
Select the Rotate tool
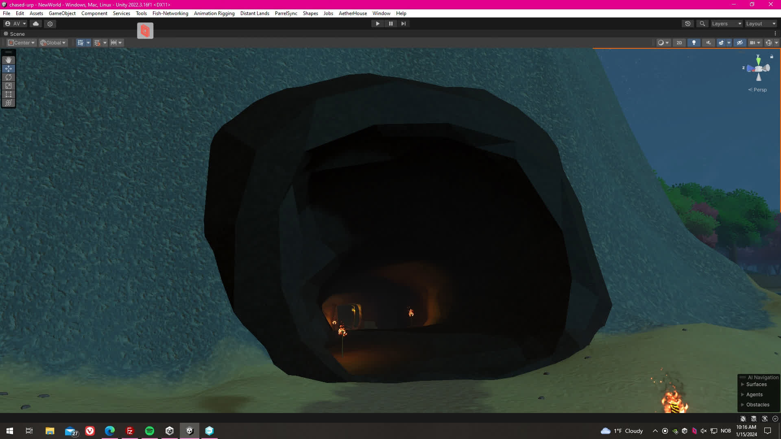click(x=9, y=77)
